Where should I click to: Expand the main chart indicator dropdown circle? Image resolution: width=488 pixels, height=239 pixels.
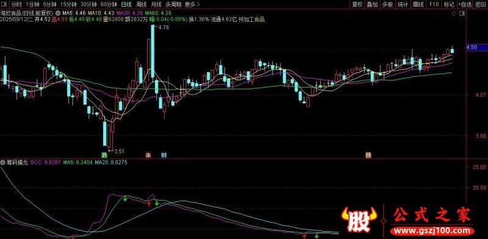pyautogui.click(x=58, y=13)
